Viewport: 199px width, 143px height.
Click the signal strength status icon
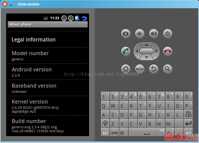click(x=45, y=18)
